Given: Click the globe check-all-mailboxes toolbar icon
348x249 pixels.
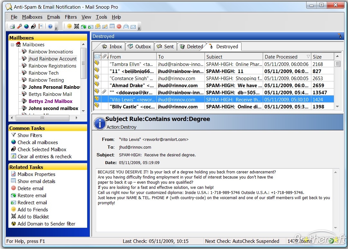Looking at the screenshot, I should (26, 26).
